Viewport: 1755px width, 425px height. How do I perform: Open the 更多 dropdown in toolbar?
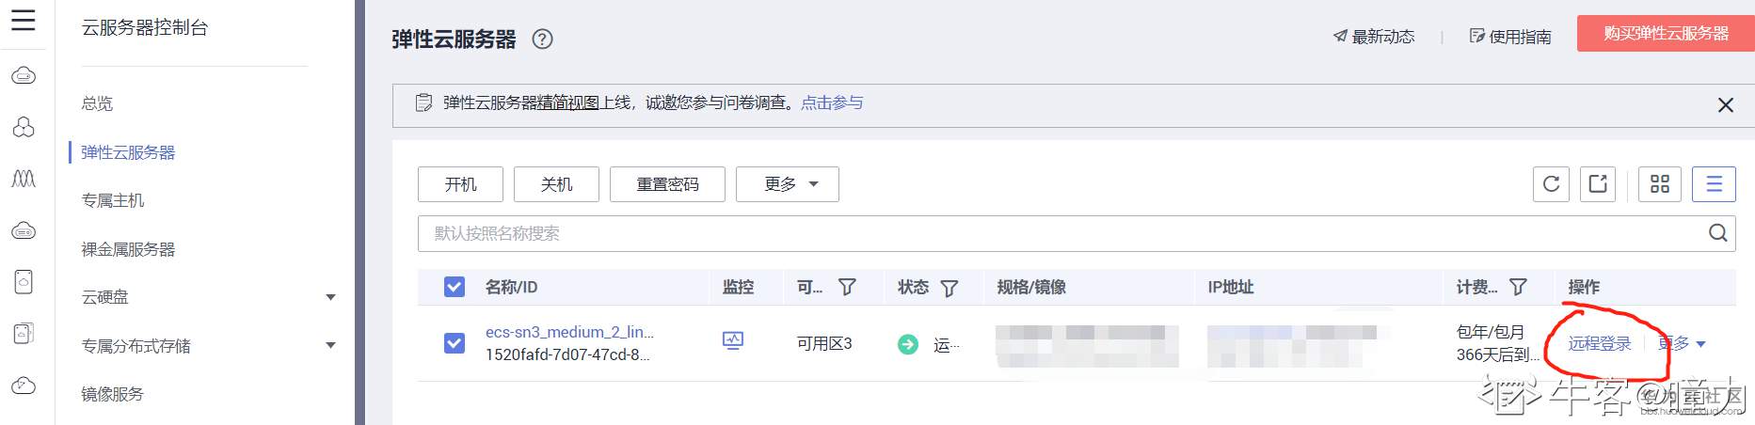coord(787,184)
